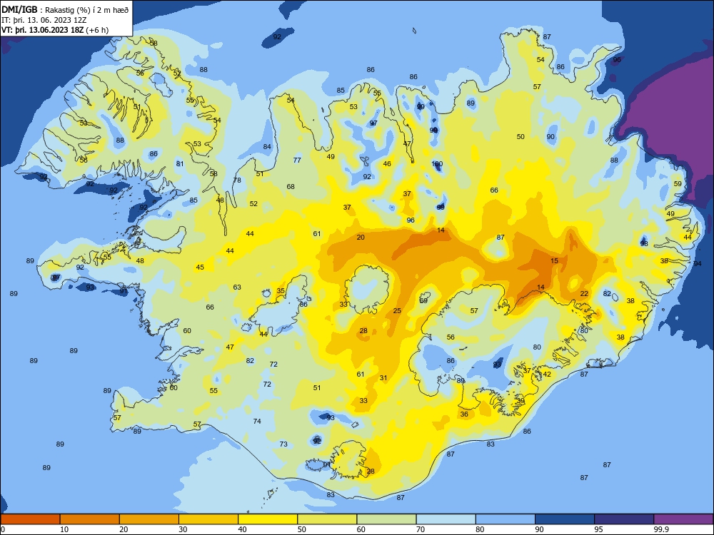Click the legend tick label '99.9'
714x535 pixels.
point(661,529)
